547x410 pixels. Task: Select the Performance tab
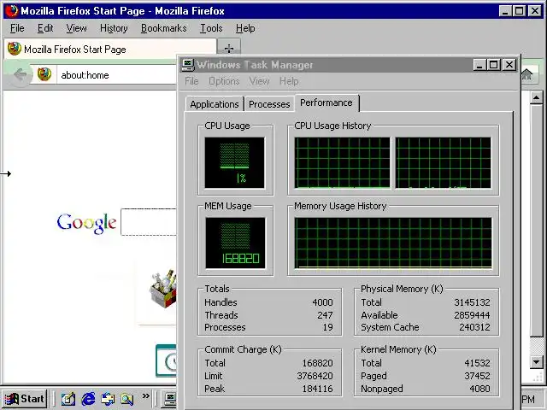(326, 102)
